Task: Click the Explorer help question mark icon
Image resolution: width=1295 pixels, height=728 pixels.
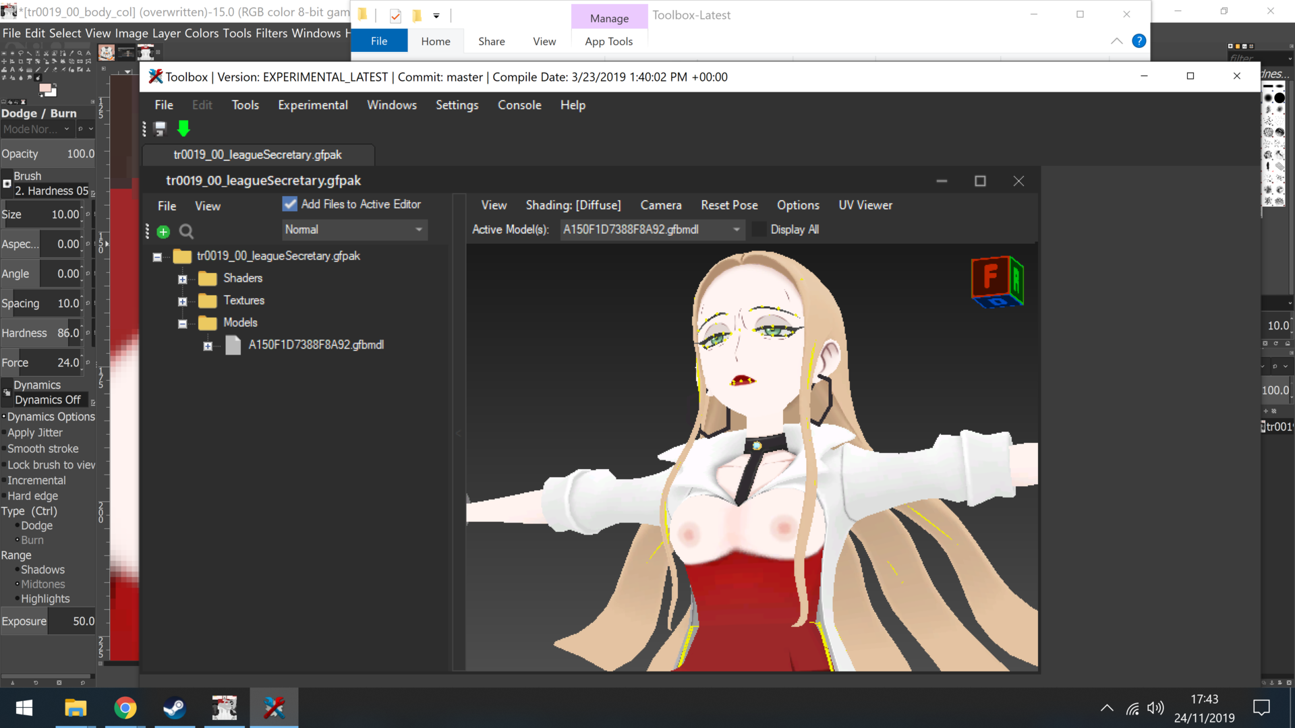Action: [1139, 41]
